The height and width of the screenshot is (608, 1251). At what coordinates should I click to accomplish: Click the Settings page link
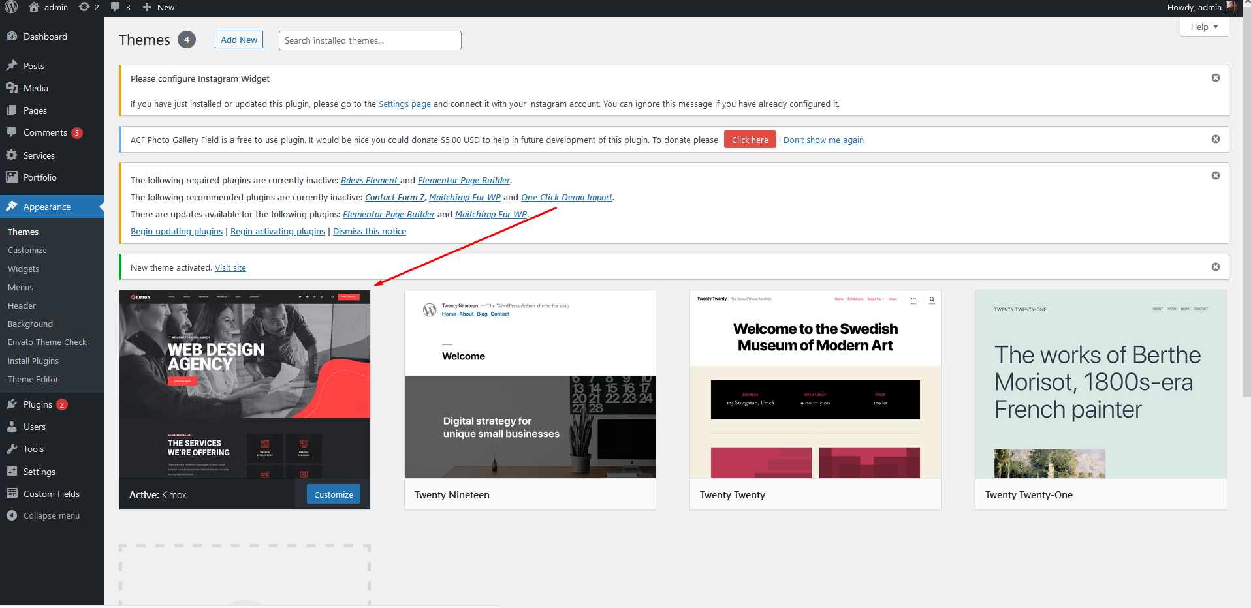click(x=404, y=104)
